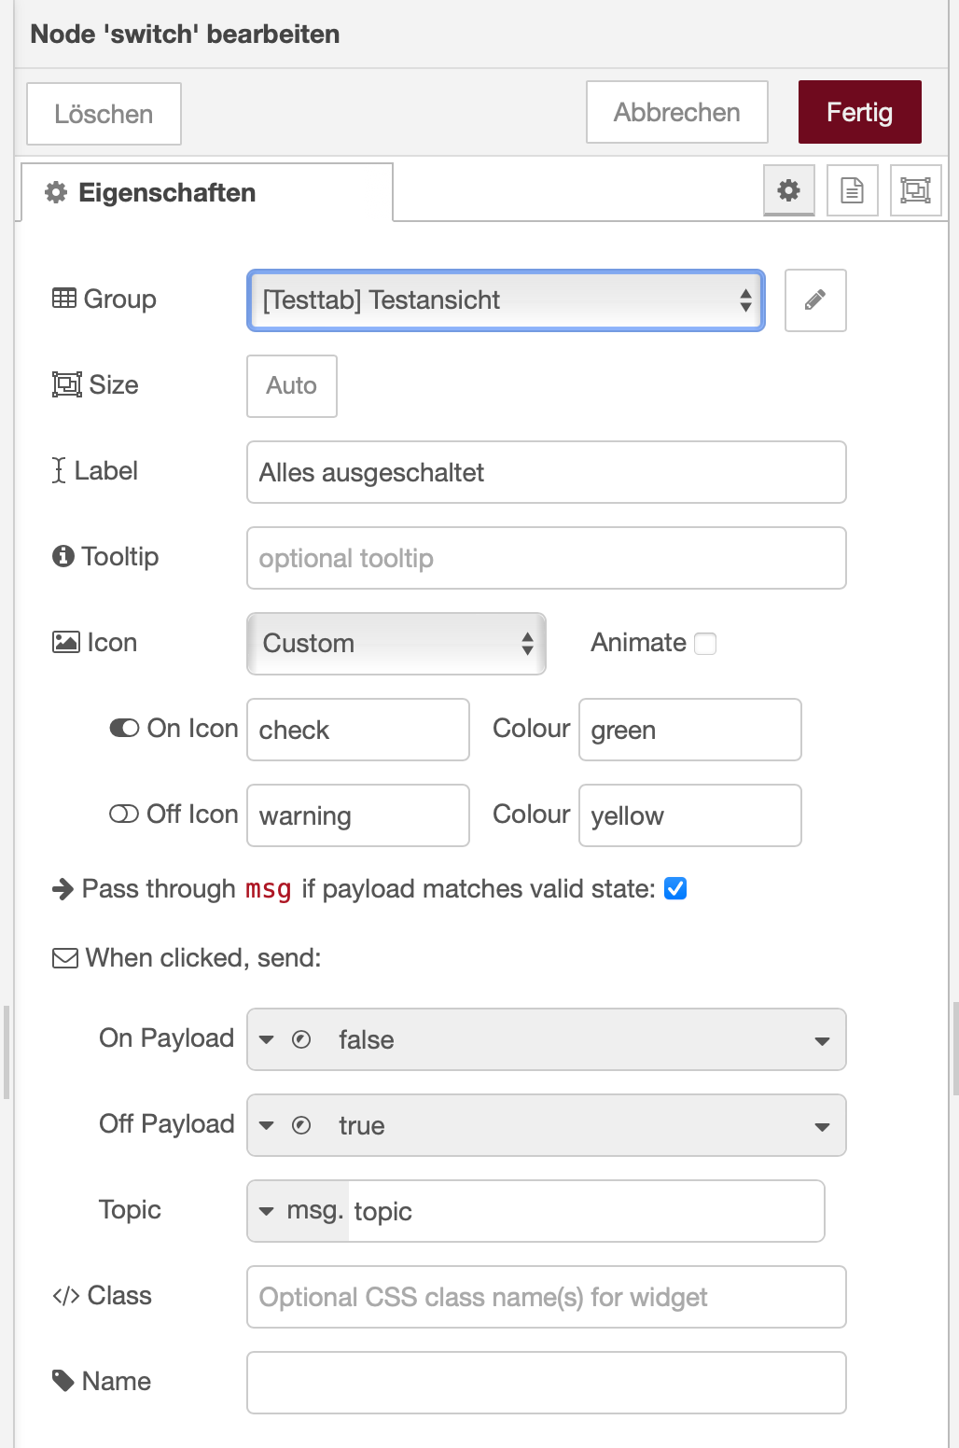Click the node properties gear icon
This screenshot has width=959, height=1448.
pos(789,190)
